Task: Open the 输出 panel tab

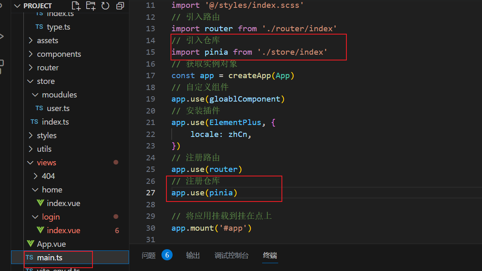Action: coord(193,255)
